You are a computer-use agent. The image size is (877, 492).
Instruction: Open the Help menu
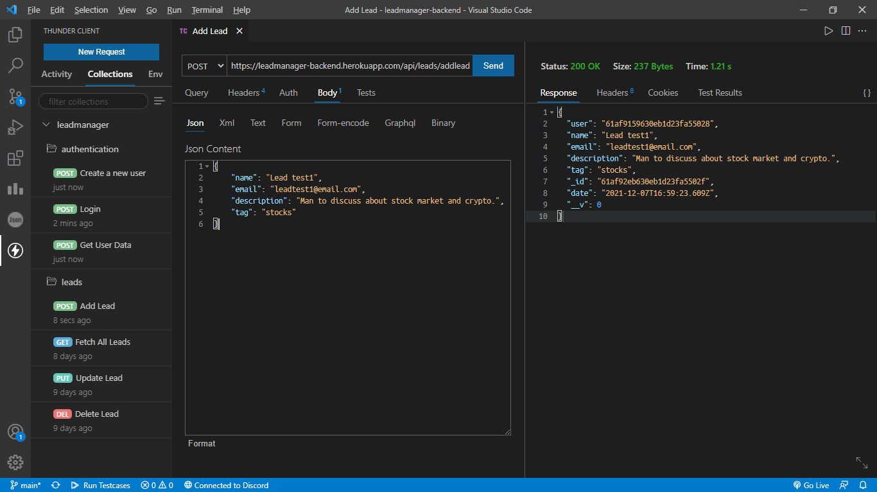[x=241, y=10]
